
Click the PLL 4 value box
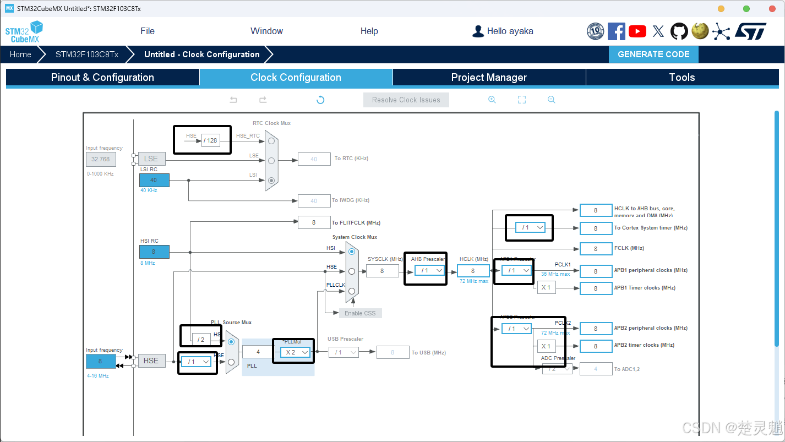(x=258, y=352)
